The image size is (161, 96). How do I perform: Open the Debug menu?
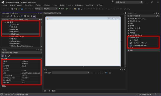[x=46, y=5]
